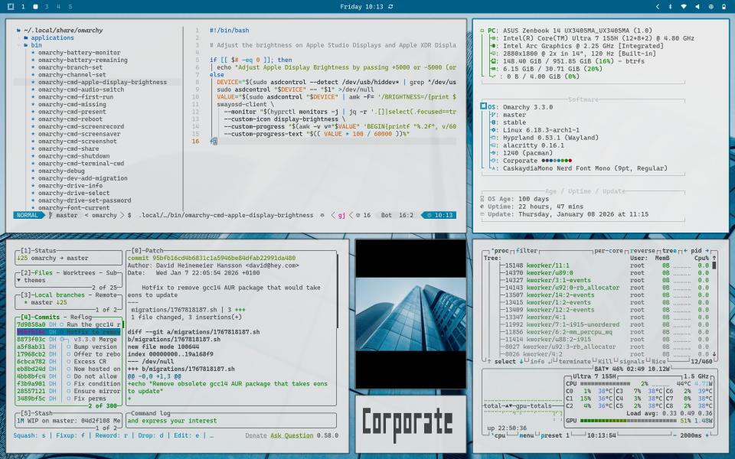Click the Omarchy menu icon in top bar

tap(11, 6)
